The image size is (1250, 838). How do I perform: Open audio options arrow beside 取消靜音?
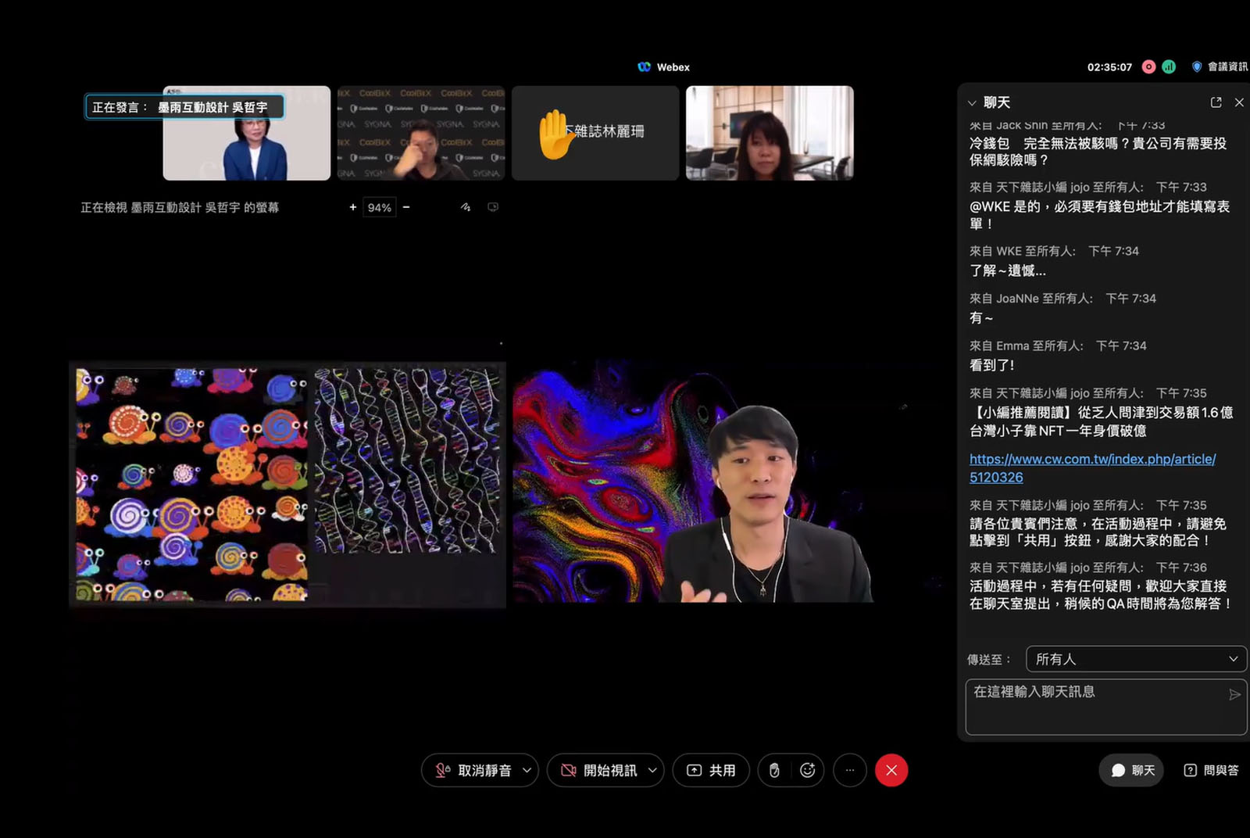(527, 771)
